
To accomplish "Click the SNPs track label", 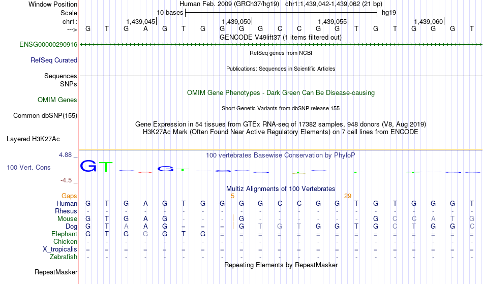I will [x=69, y=84].
